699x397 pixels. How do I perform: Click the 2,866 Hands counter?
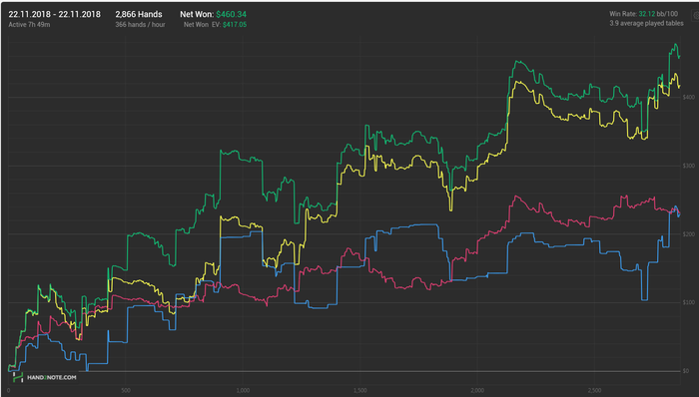click(139, 14)
